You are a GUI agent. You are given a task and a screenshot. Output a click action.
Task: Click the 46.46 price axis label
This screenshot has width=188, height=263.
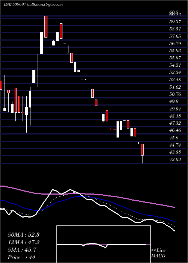(175, 130)
